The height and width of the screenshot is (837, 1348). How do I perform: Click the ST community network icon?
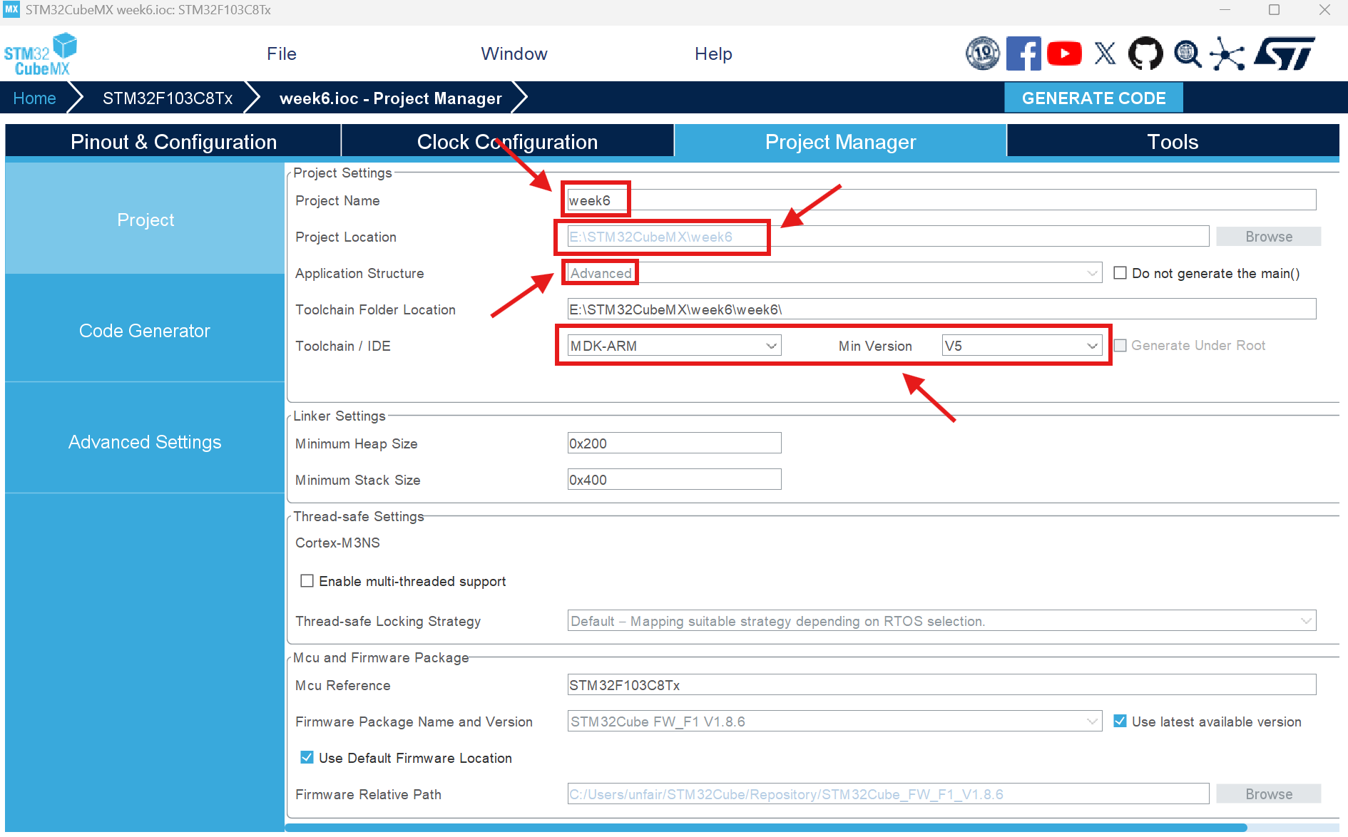pyautogui.click(x=1227, y=53)
